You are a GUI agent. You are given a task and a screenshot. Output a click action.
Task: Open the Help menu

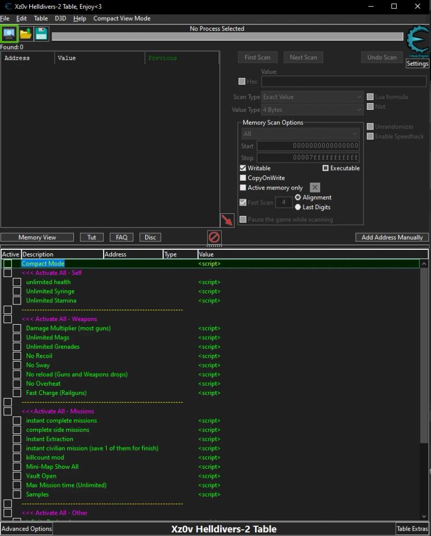80,18
